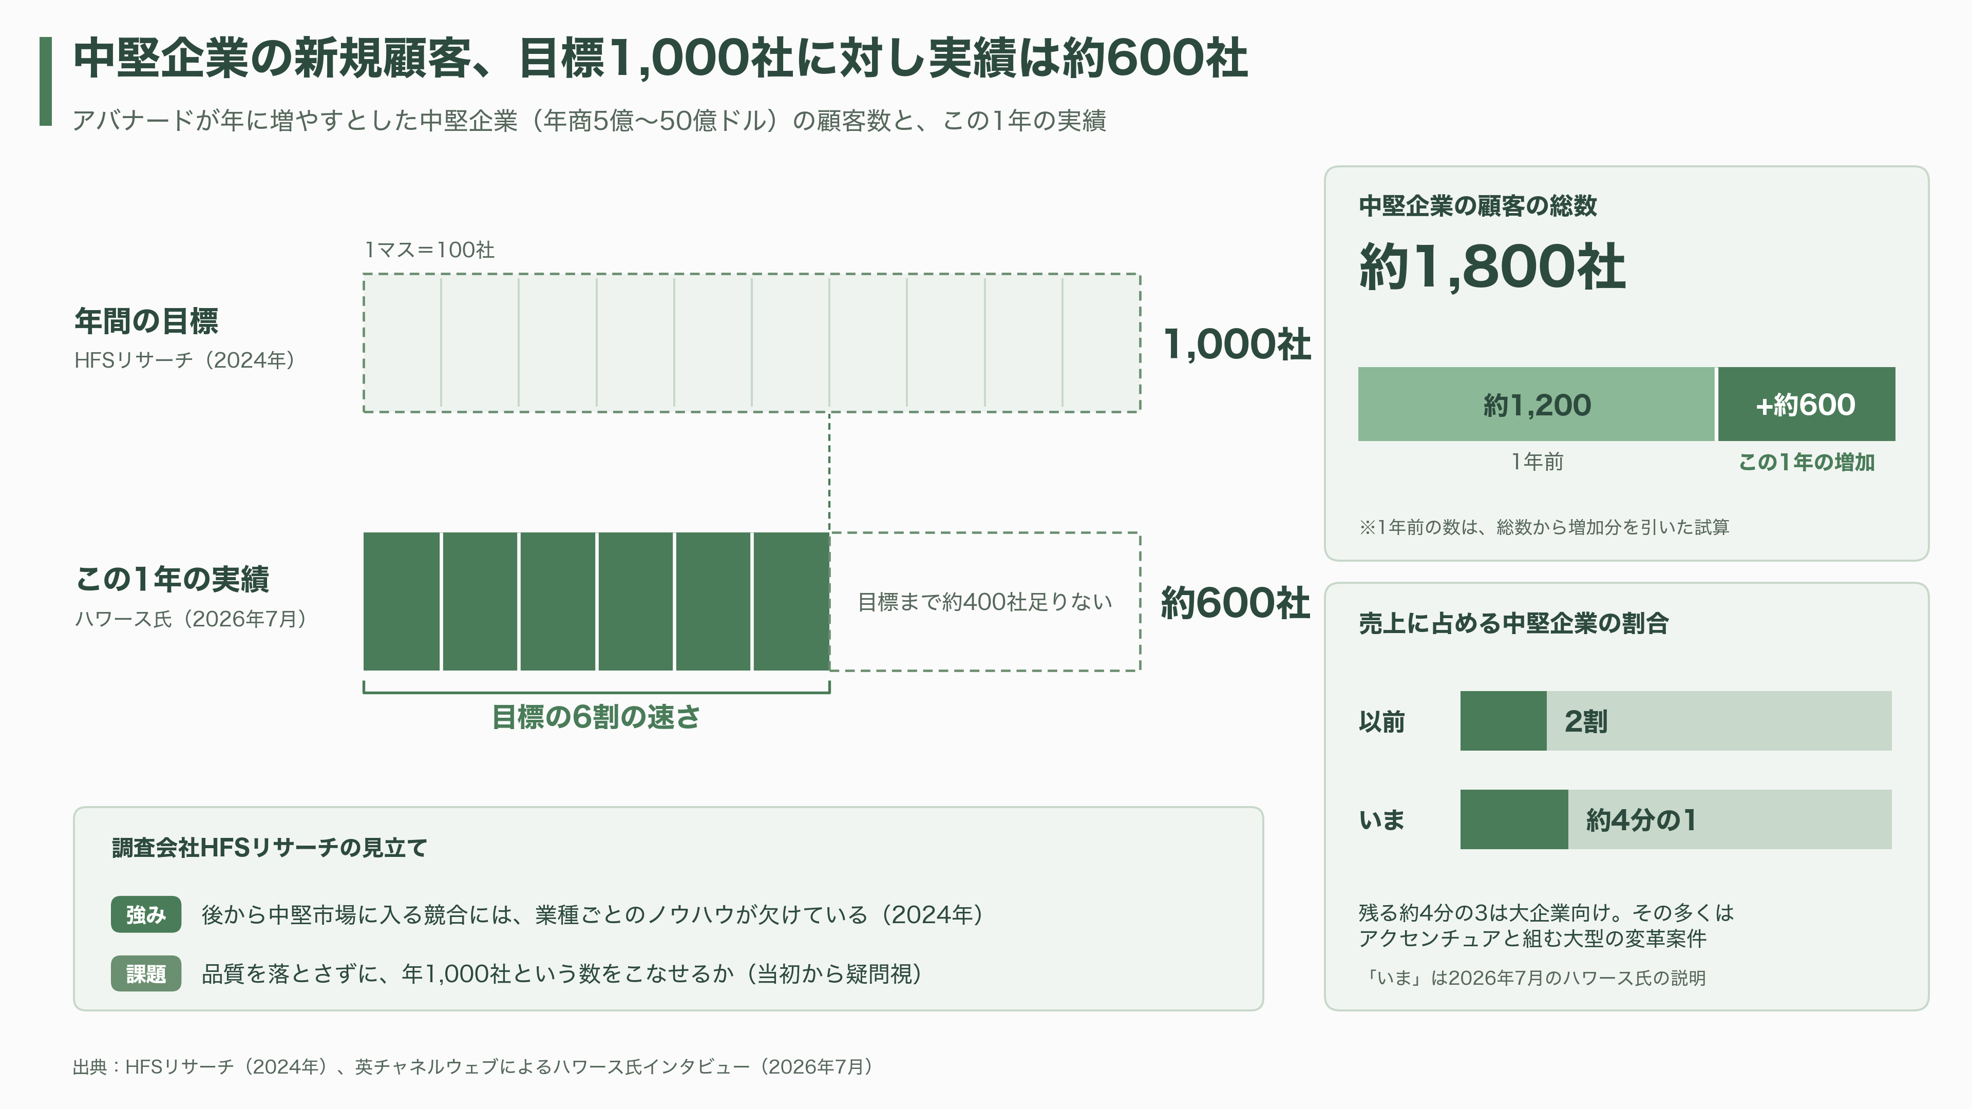Click the 目標まで約400社足りない gap box
Image resolution: width=1972 pixels, height=1109 pixels.
click(x=985, y=602)
